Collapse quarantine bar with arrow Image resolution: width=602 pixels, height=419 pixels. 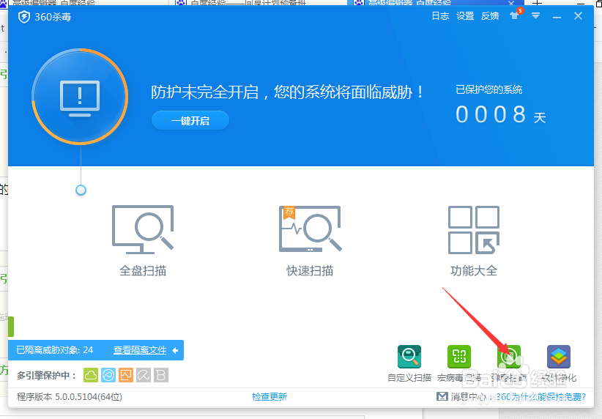pos(176,350)
